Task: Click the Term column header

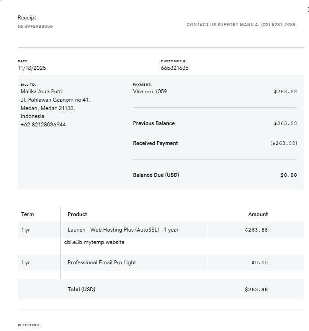Action: coord(27,214)
